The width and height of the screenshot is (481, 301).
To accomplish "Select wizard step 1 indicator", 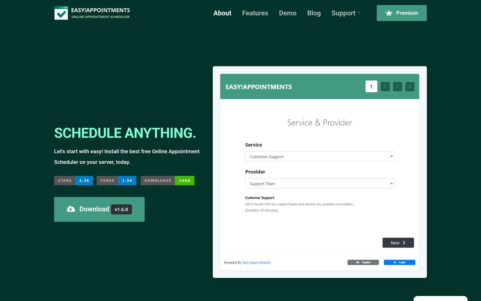I will (371, 86).
